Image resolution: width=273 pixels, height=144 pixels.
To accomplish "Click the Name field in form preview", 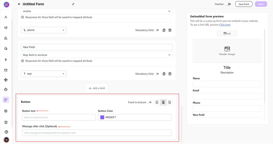I will tap(227, 84).
